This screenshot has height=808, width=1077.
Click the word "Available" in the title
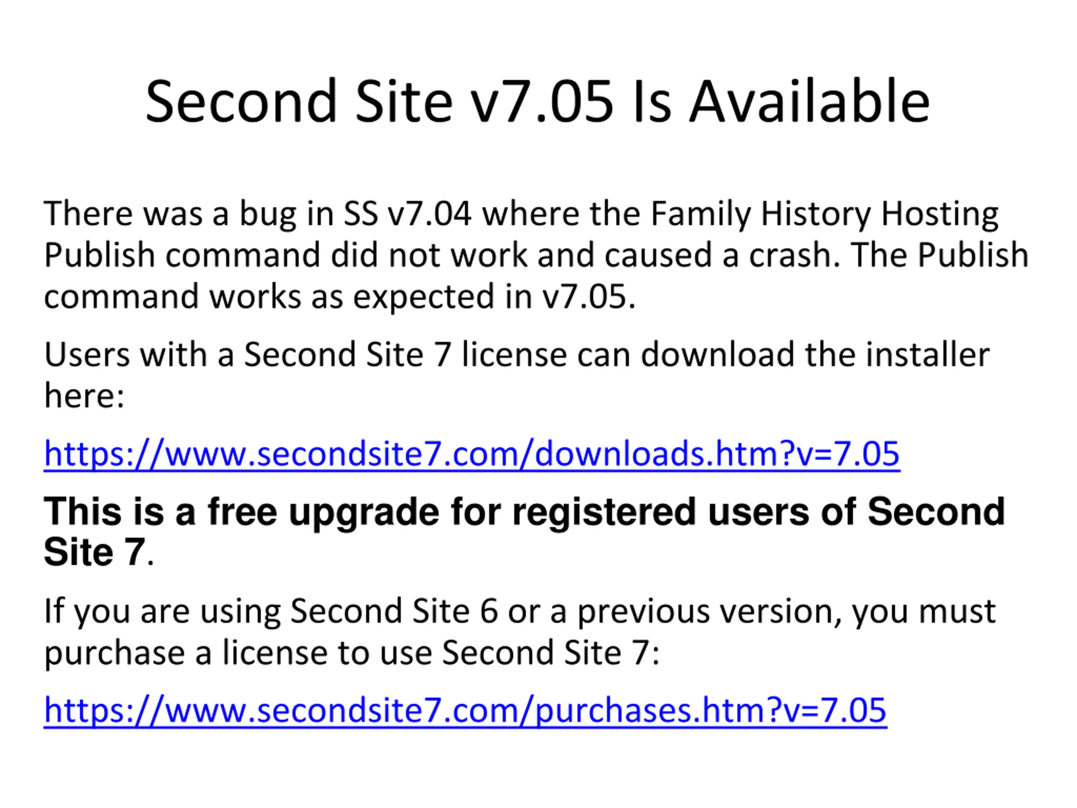(x=809, y=102)
